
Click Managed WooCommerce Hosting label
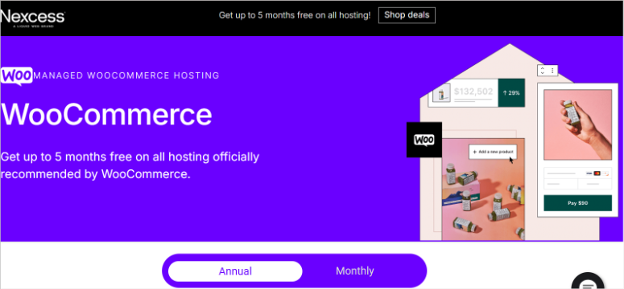[126, 75]
